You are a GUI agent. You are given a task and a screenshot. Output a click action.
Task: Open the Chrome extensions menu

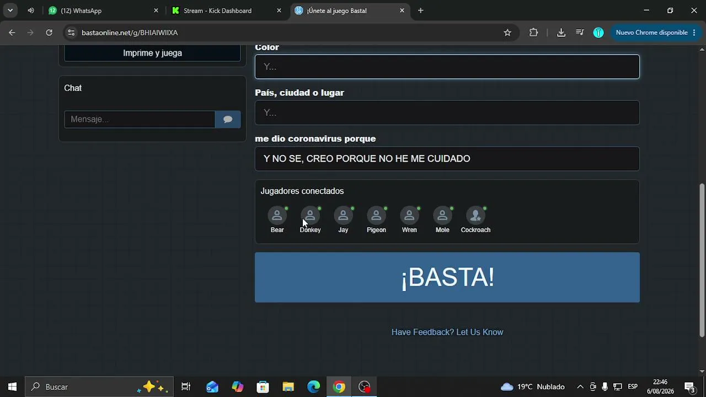click(533, 33)
